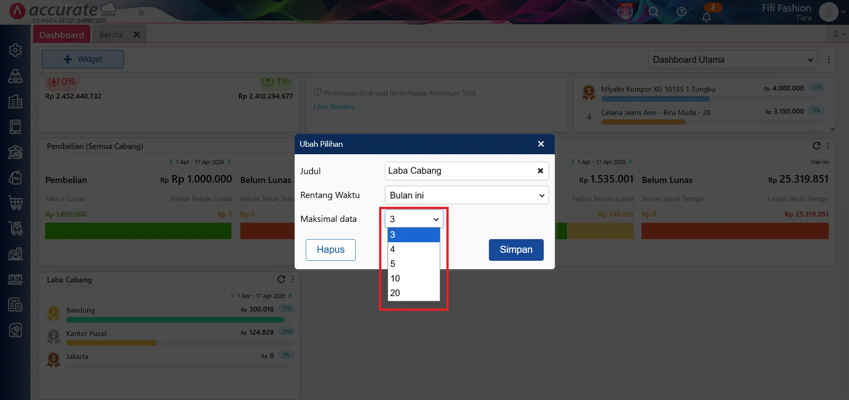849x400 pixels.
Task: Open the Lihat Rincian link
Action: (335, 107)
